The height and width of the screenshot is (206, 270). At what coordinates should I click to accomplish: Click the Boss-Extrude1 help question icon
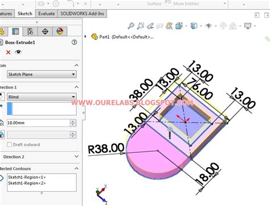74,42
